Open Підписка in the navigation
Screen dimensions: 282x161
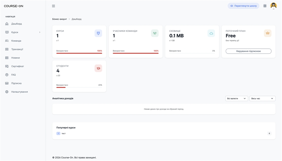[x=16, y=83]
